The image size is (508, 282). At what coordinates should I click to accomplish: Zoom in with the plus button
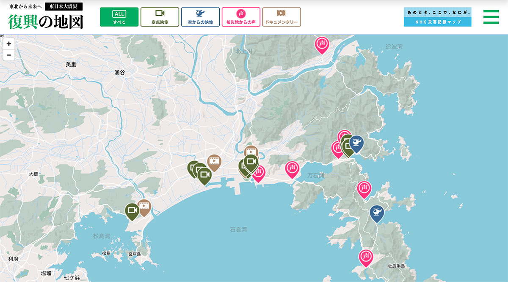point(8,43)
